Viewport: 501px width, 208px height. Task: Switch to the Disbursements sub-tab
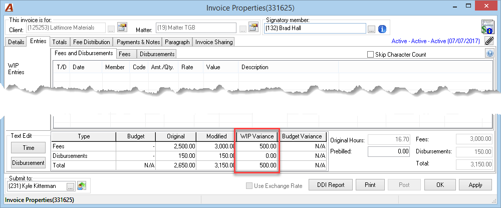[157, 54]
